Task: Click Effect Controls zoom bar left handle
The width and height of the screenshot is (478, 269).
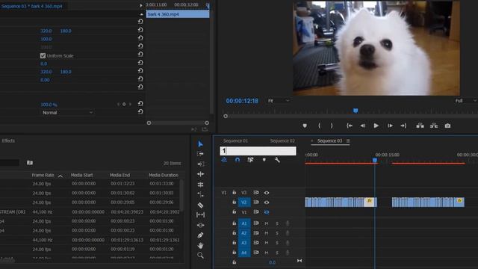Action: (149, 123)
